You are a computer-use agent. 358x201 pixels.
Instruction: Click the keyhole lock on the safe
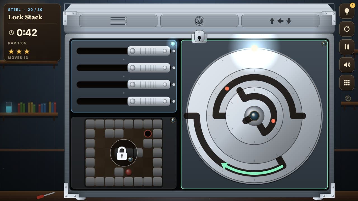(x=199, y=36)
